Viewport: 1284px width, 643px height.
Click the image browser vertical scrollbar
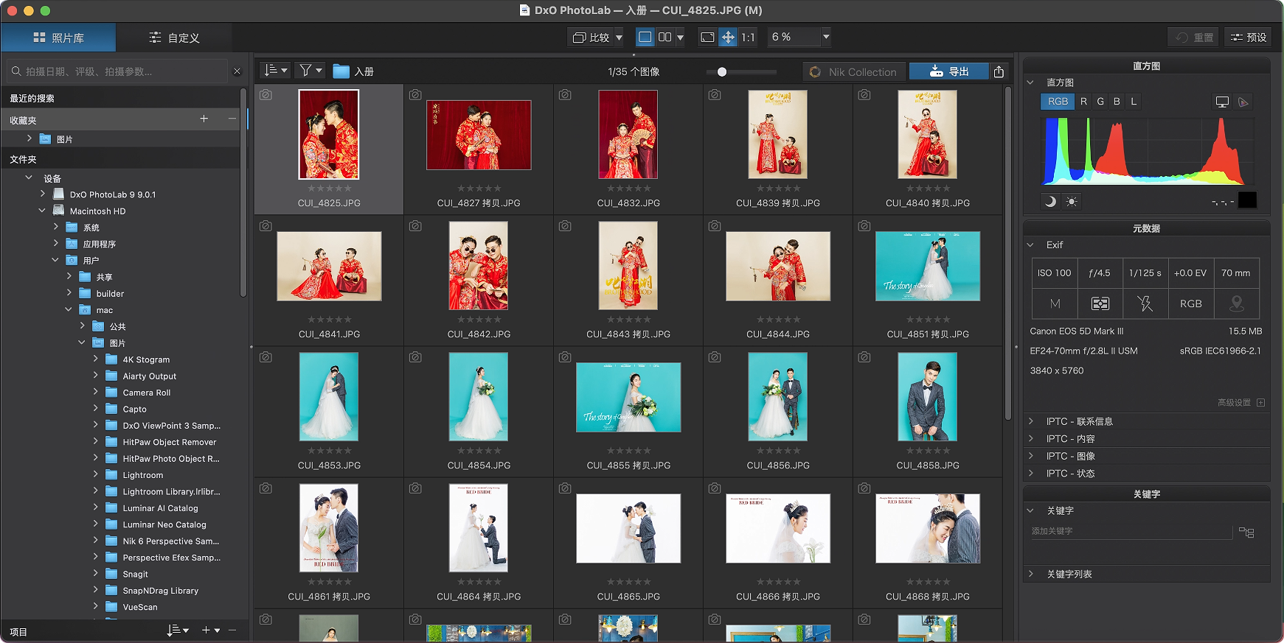pos(1008,254)
